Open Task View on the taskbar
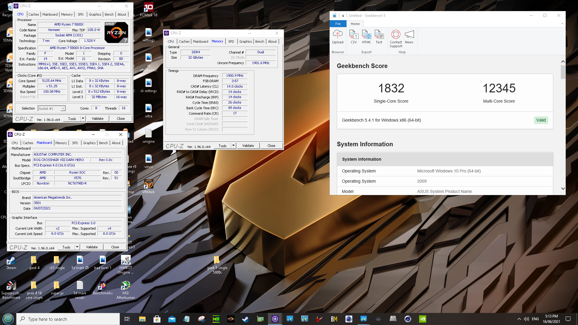This screenshot has height=325, width=578. click(127, 319)
